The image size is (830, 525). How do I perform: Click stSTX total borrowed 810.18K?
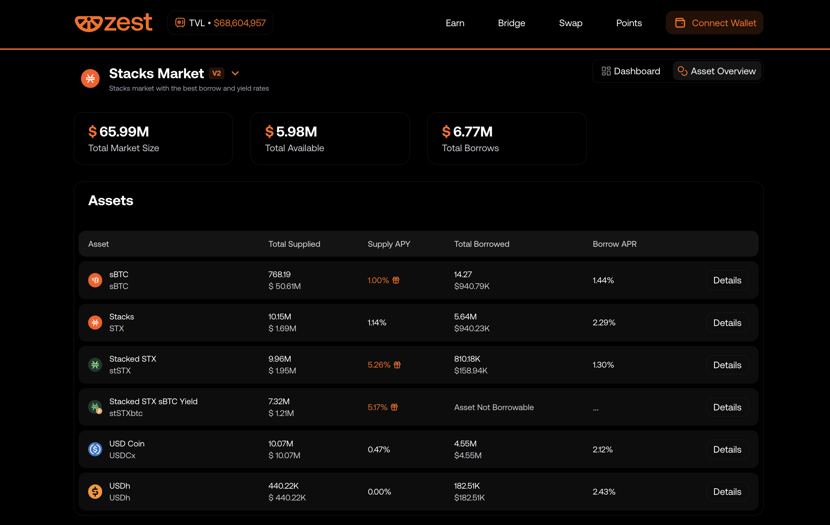click(467, 359)
